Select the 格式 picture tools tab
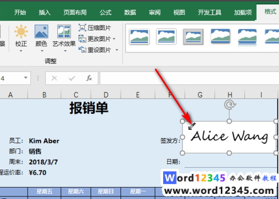This screenshot has height=199, width=279. coord(270,12)
